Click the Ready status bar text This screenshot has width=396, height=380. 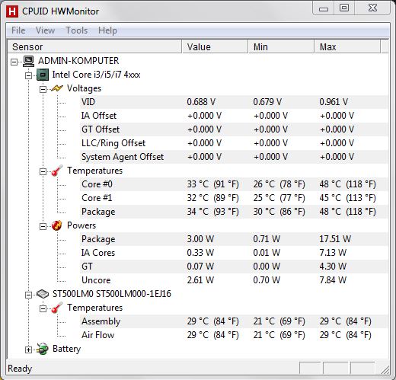[20, 369]
